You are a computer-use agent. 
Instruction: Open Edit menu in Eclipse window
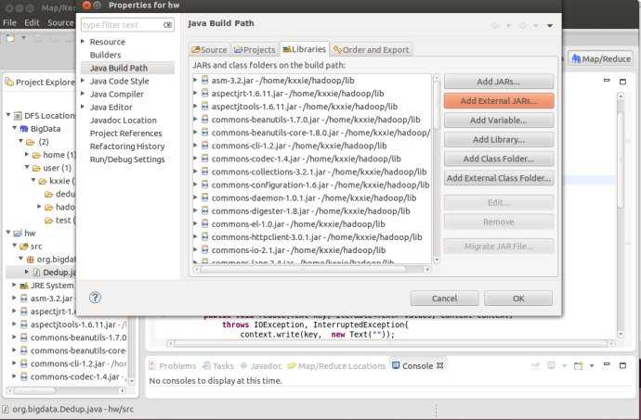[32, 22]
